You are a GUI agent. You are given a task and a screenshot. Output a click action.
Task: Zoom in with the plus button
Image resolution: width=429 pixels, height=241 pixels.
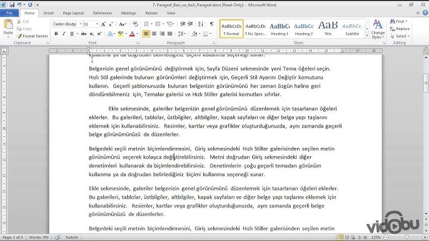point(425,237)
